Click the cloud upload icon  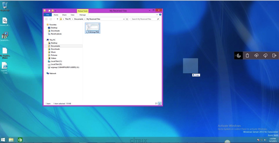pos(256,55)
